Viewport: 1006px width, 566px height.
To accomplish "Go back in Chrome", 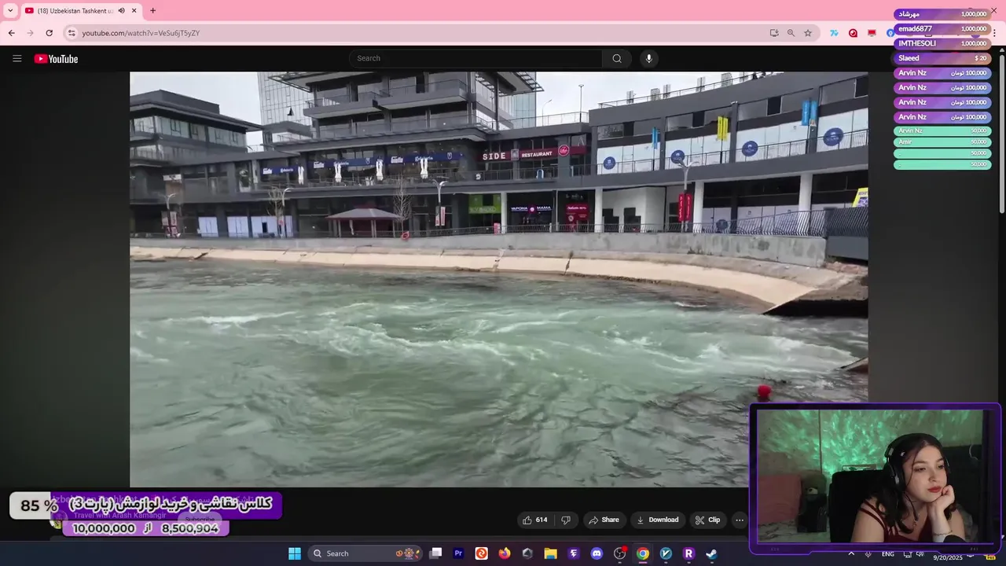I will 11,33.
